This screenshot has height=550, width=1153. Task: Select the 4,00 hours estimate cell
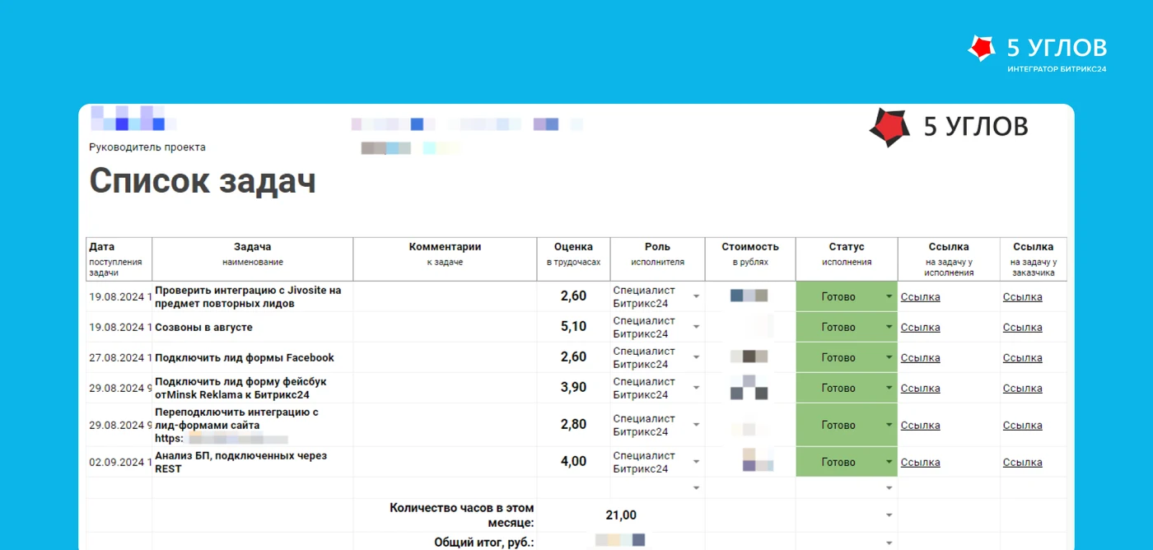(x=573, y=463)
